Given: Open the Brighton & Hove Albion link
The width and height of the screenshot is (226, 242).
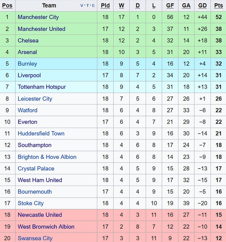Looking at the screenshot, I should coord(47,157).
